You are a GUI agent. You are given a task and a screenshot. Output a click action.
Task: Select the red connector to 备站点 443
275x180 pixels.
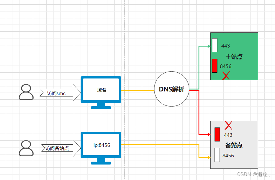pos(199,112)
